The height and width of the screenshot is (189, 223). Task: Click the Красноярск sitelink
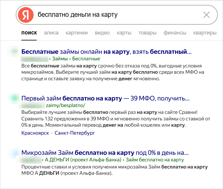pyautogui.click(x=35, y=133)
